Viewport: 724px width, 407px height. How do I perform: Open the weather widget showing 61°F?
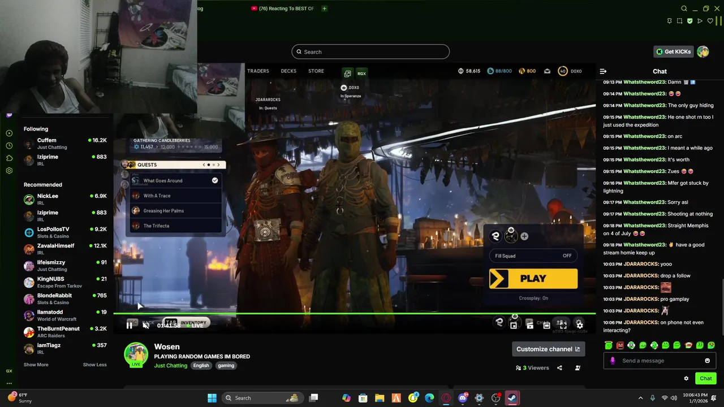point(19,398)
